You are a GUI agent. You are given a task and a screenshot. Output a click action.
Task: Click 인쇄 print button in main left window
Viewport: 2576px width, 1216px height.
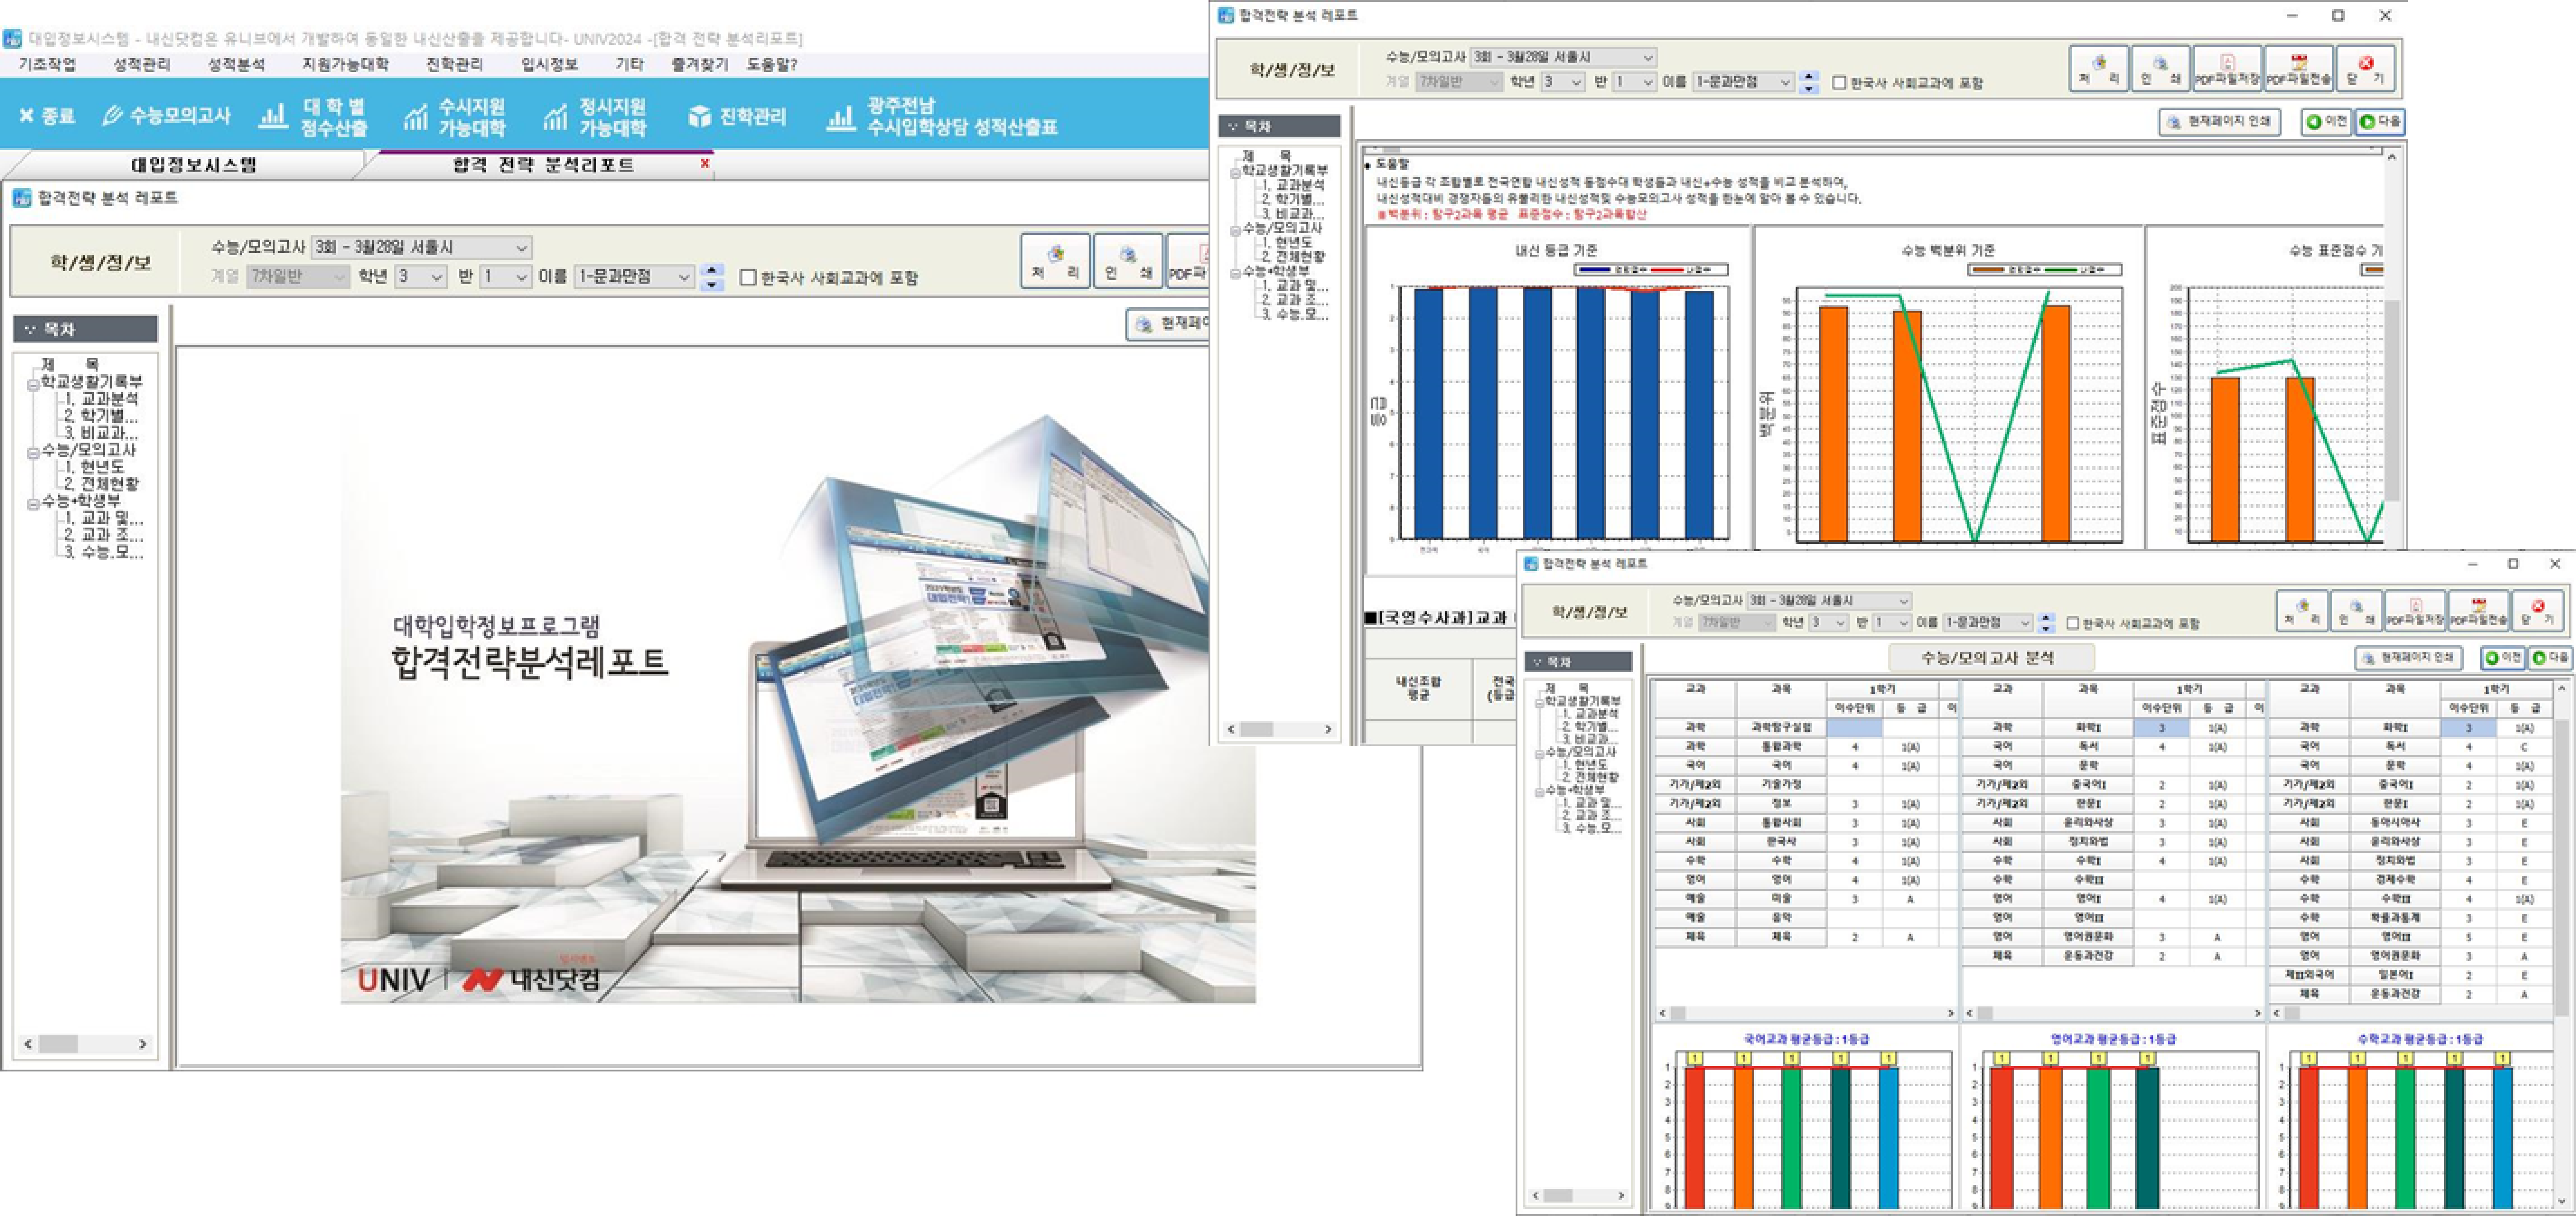click(x=1127, y=261)
